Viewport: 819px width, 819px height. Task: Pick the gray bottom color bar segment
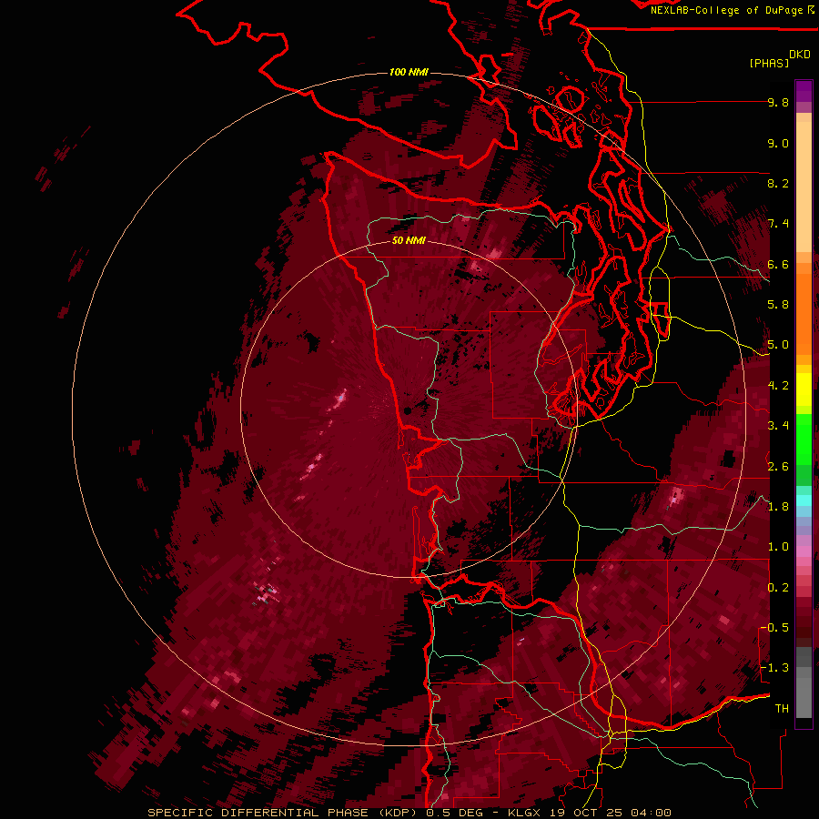(x=804, y=697)
